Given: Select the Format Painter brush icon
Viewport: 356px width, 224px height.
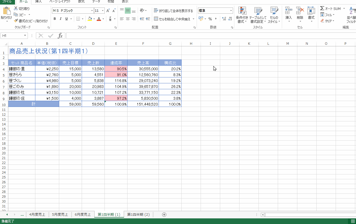Looking at the screenshot, I should [x=16, y=21].
